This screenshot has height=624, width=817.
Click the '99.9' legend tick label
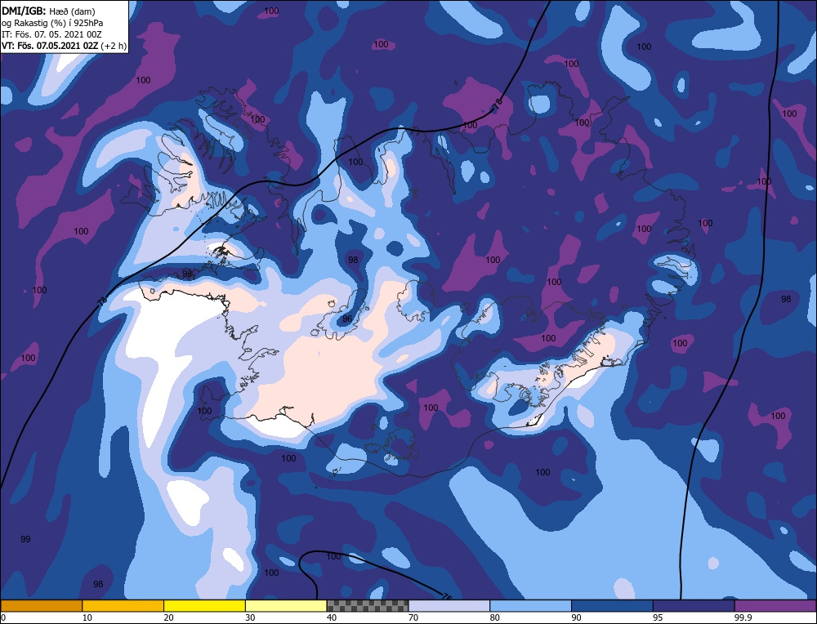click(743, 617)
